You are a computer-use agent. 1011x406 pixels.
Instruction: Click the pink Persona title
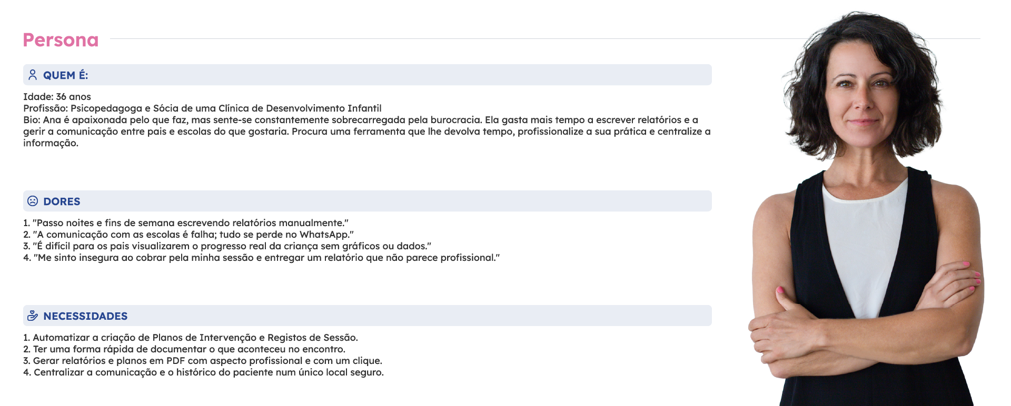point(61,40)
